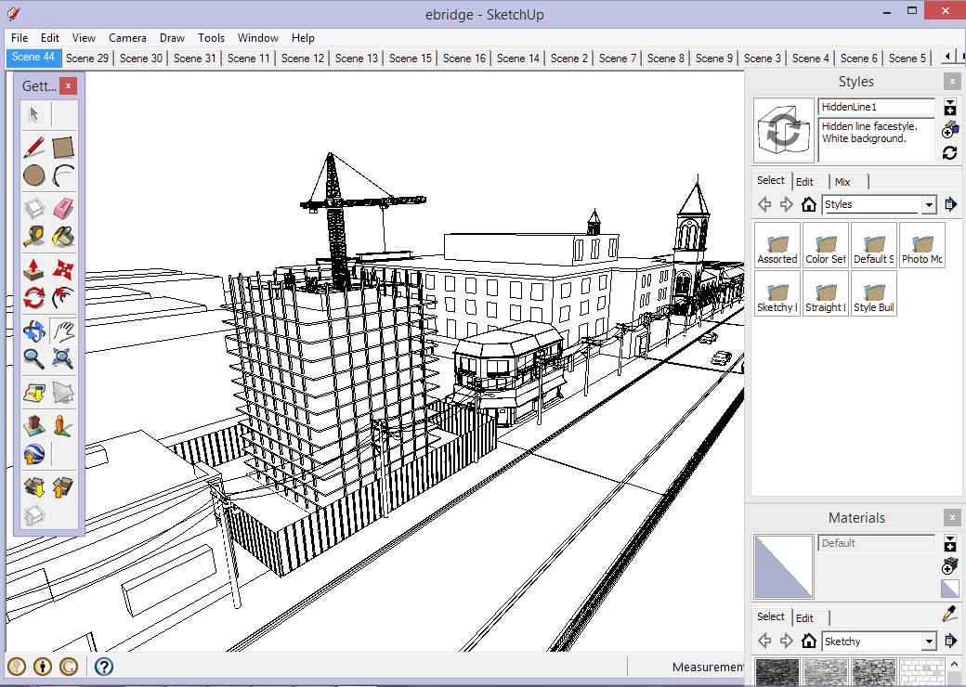Open the Assorted styles folder
966x687 pixels.
point(777,246)
